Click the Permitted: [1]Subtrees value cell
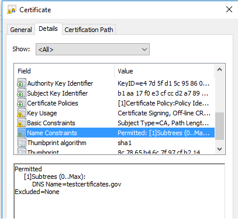 pyautogui.click(x=163, y=133)
